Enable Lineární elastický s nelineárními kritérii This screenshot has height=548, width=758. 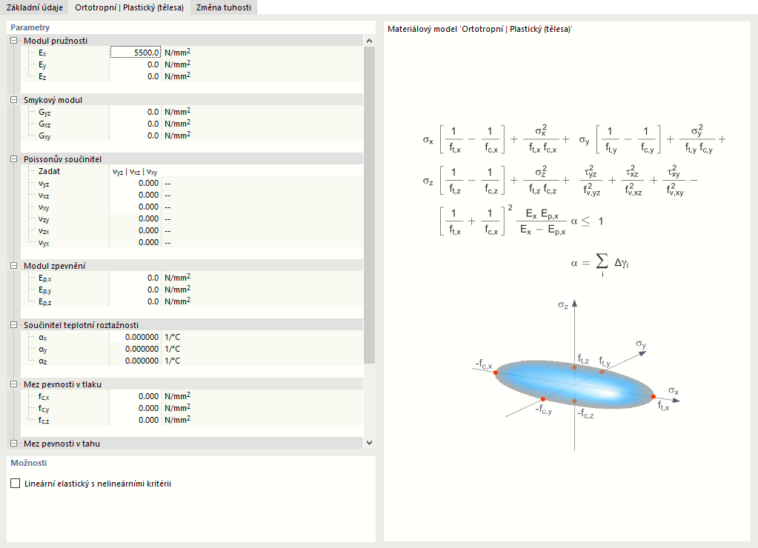[x=16, y=484]
